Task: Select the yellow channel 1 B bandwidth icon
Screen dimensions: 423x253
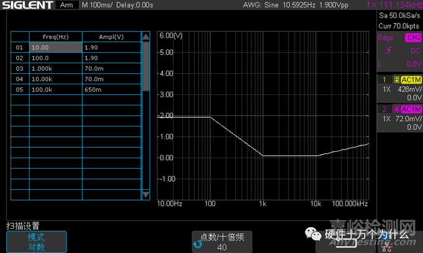Action: pyautogui.click(x=397, y=80)
